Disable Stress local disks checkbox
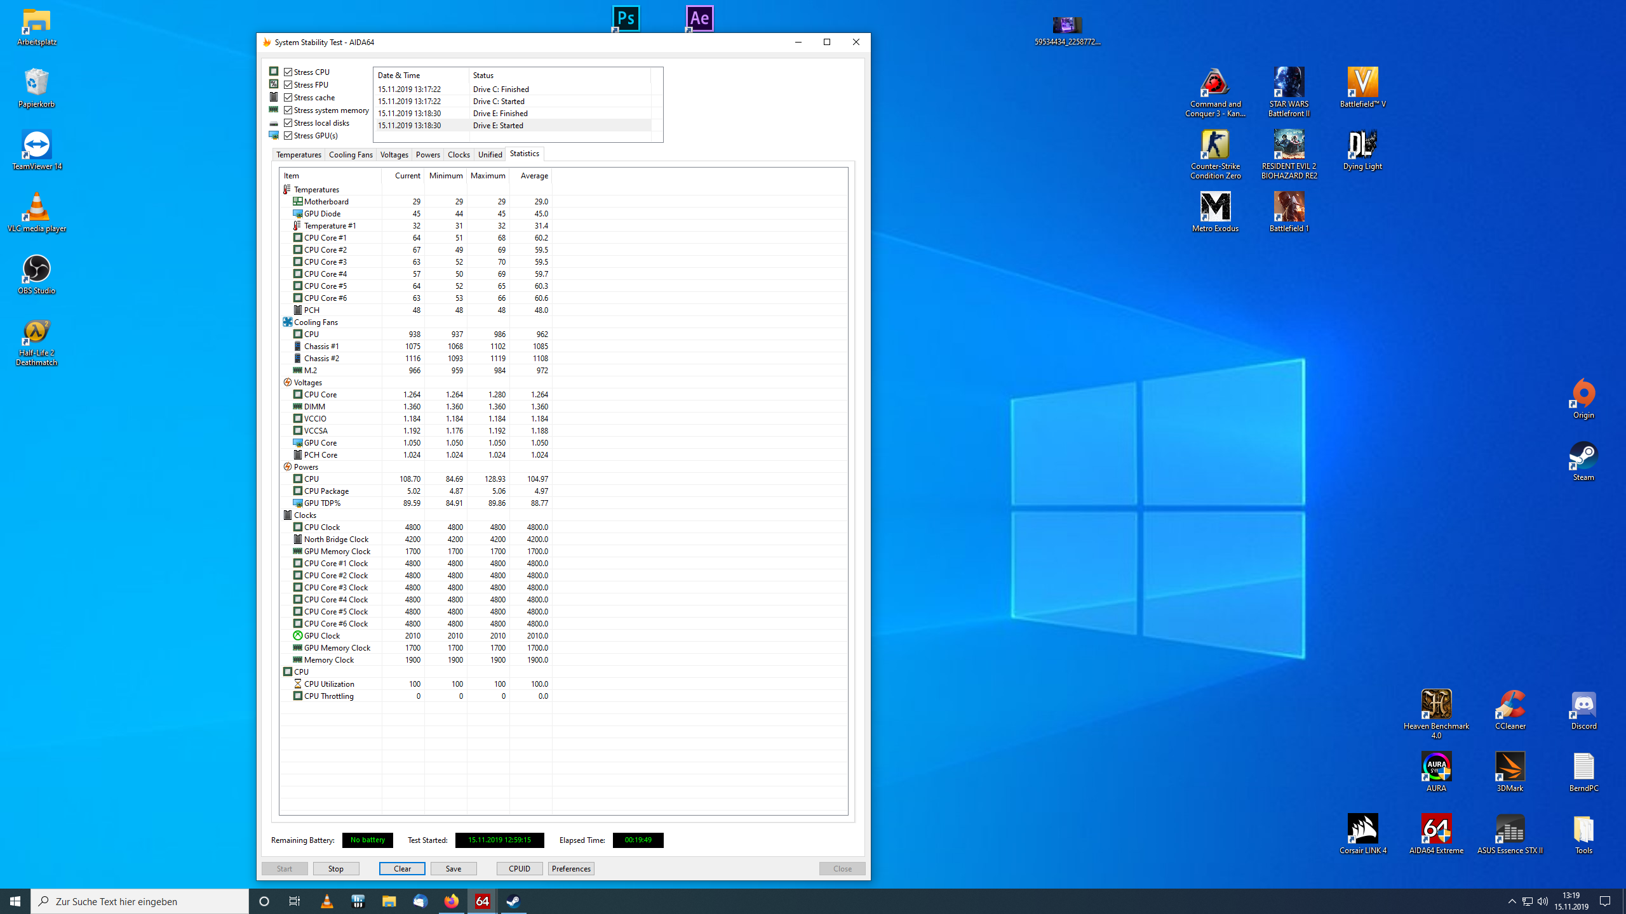This screenshot has height=914, width=1626. 288,123
